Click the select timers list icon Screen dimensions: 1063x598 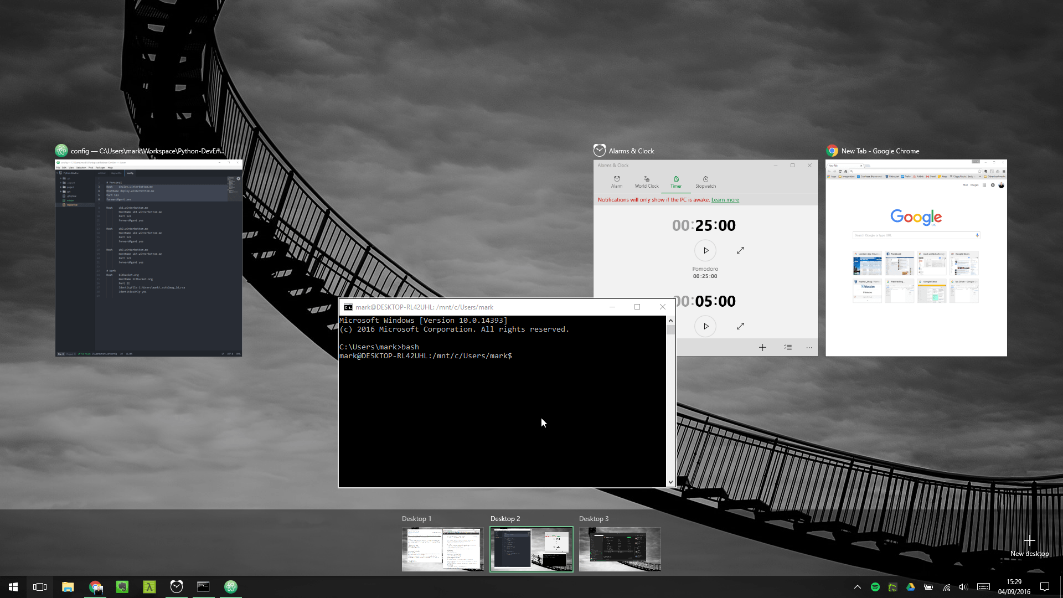point(788,347)
